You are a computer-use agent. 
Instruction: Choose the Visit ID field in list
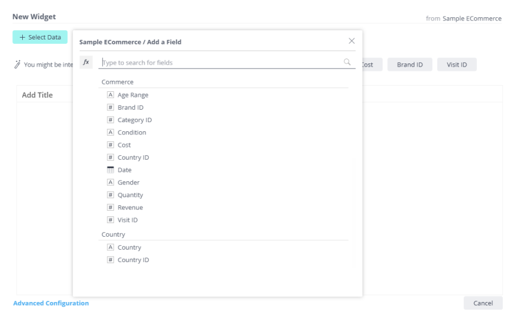pyautogui.click(x=128, y=220)
